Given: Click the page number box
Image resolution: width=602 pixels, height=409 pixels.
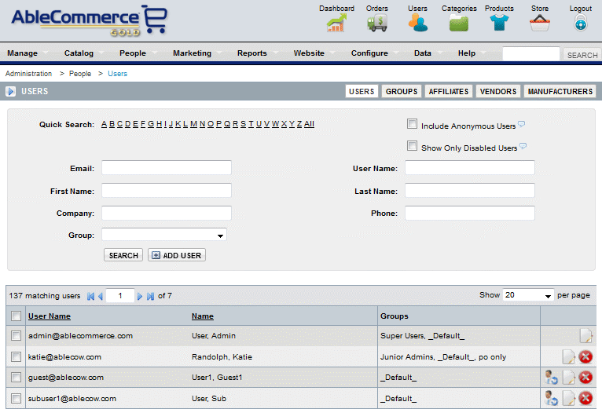Looking at the screenshot, I should [120, 295].
